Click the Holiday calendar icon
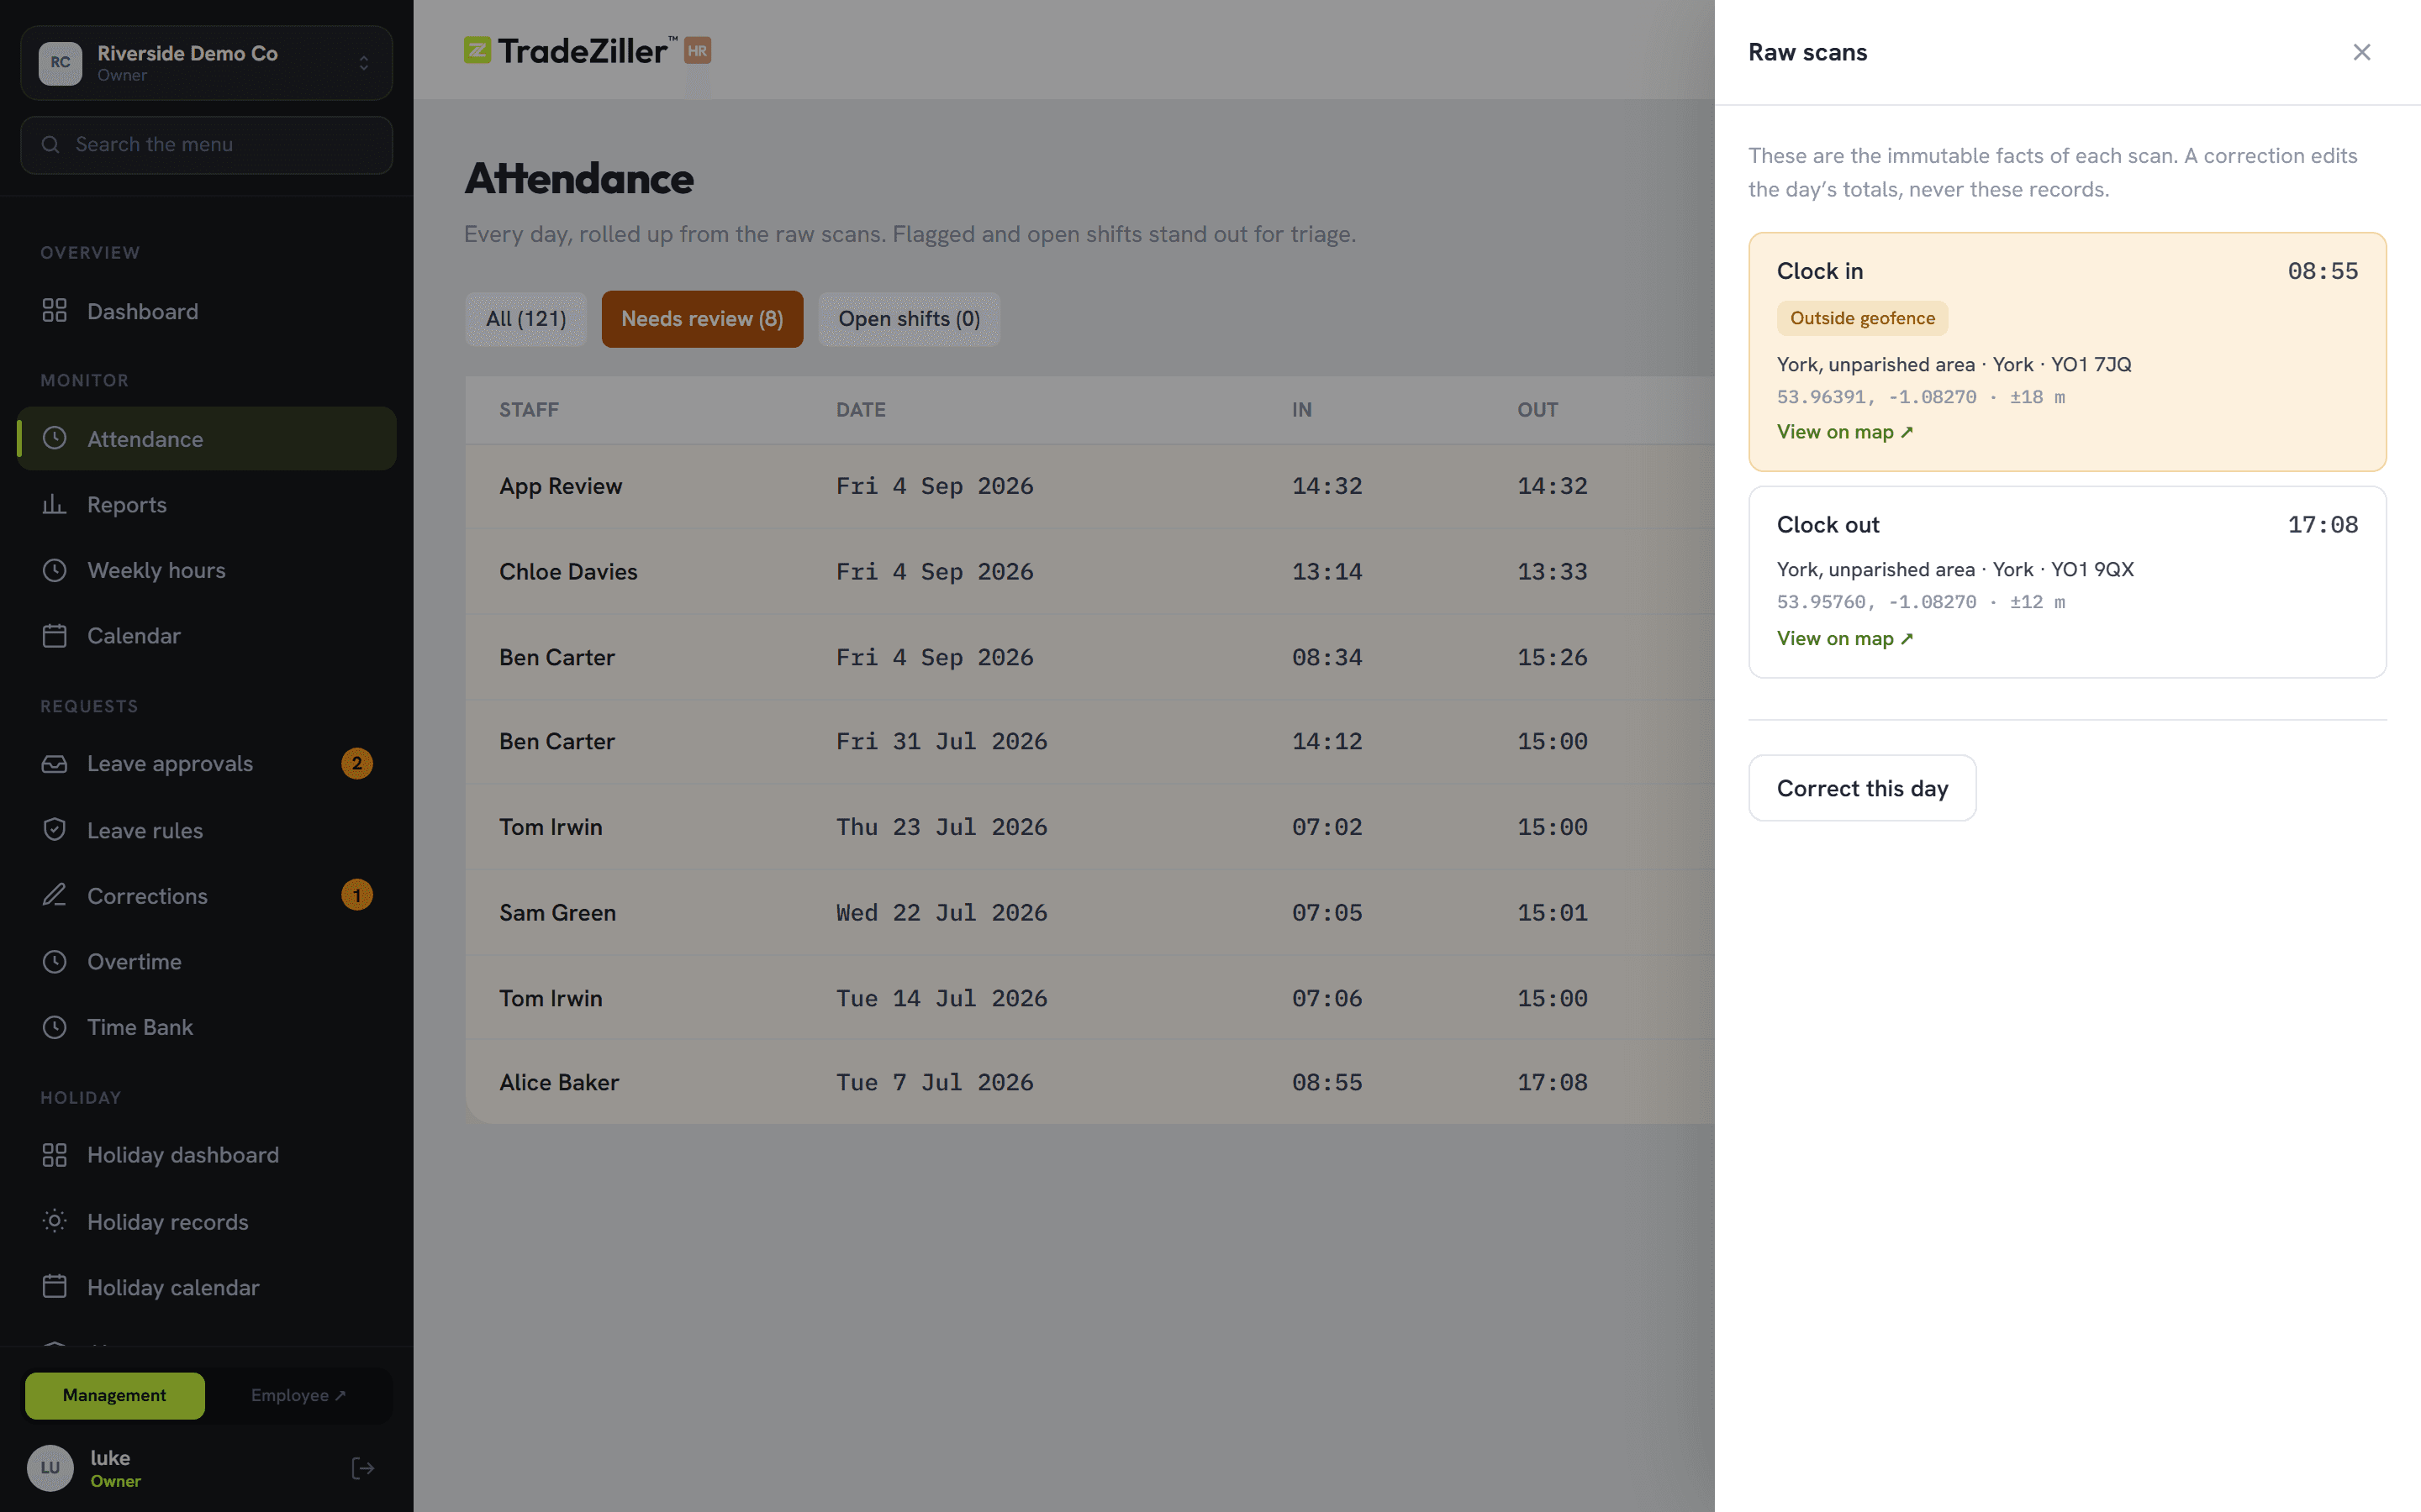This screenshot has height=1512, width=2421. [54, 1287]
